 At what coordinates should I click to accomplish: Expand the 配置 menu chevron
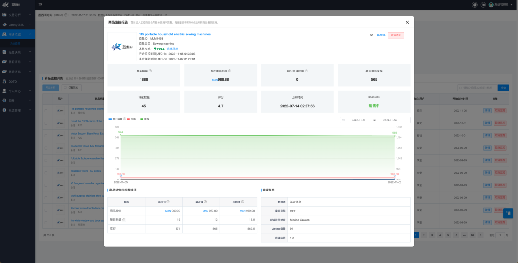30,100
